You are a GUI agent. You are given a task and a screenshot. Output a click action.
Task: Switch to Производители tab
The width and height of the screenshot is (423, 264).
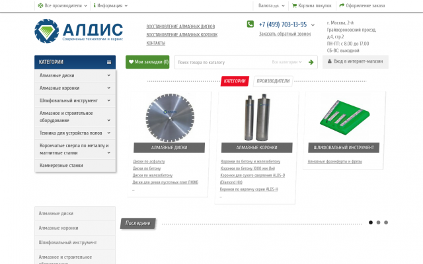273,81
